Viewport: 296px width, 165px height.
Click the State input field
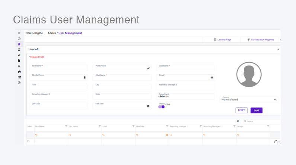pyautogui.click(x=122, y=96)
